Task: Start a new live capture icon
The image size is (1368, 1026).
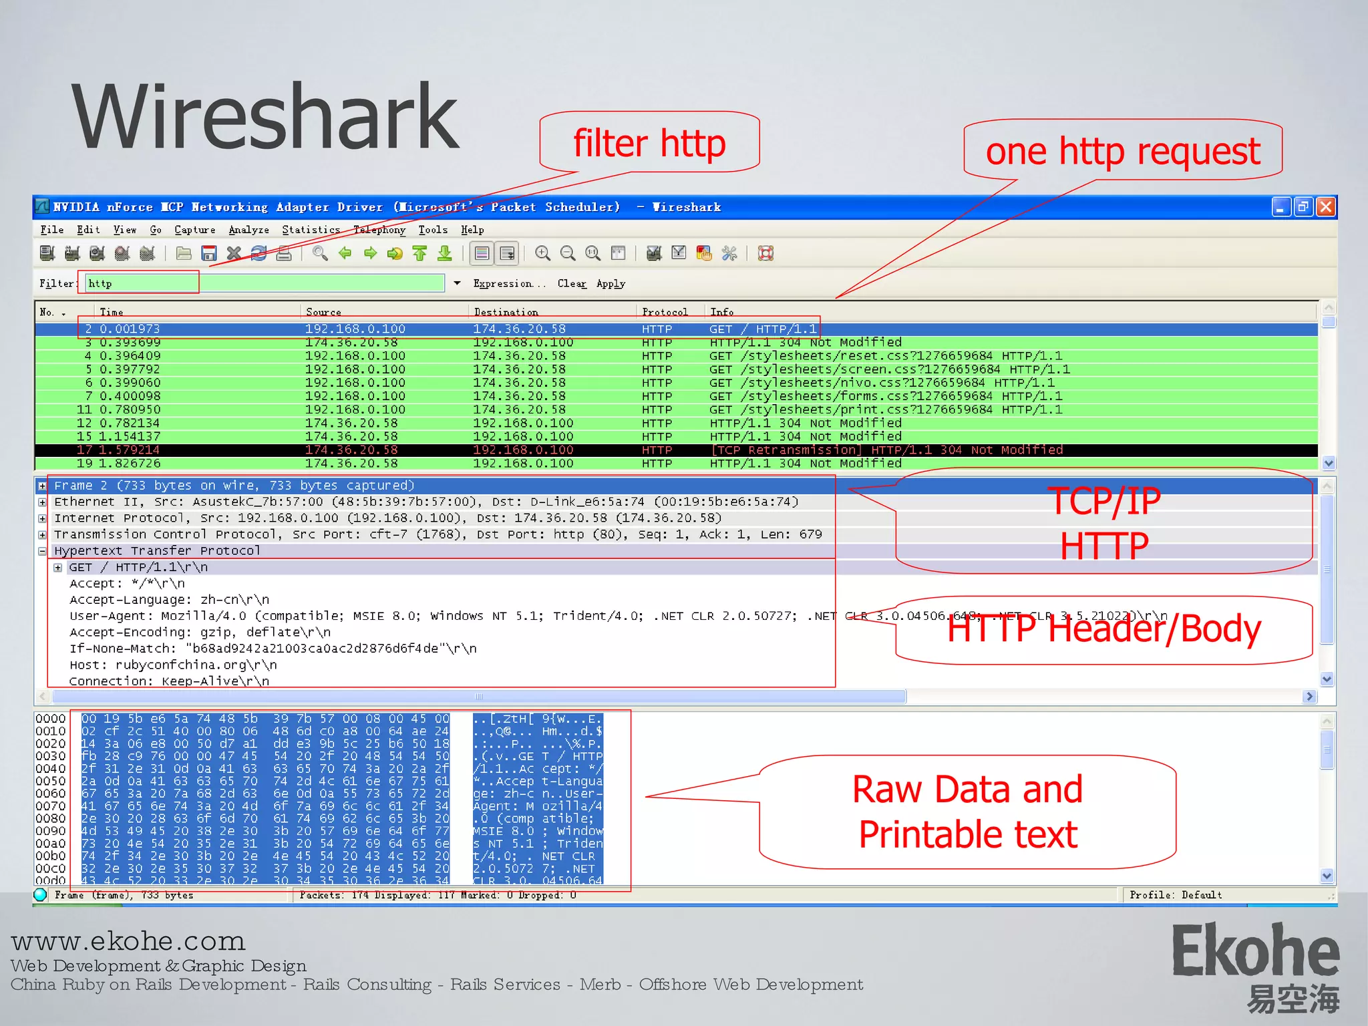Action: coord(98,253)
